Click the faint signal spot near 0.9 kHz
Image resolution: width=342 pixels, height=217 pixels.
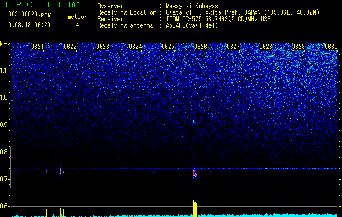tap(195, 121)
